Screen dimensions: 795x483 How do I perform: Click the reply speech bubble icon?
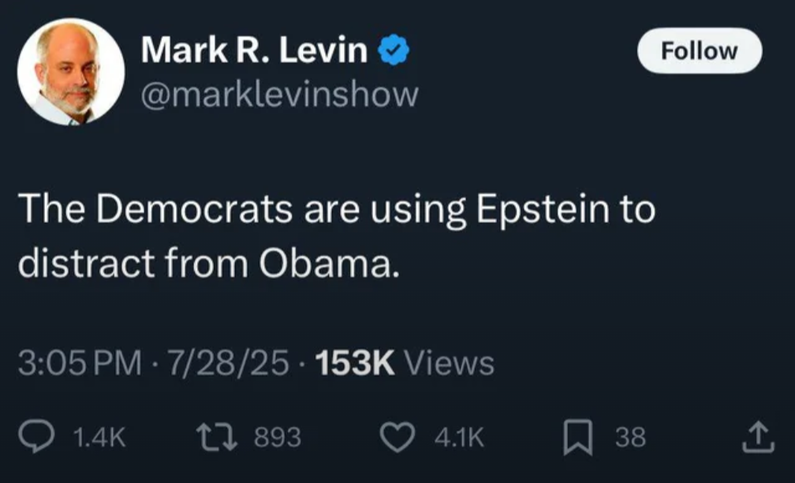[37, 437]
